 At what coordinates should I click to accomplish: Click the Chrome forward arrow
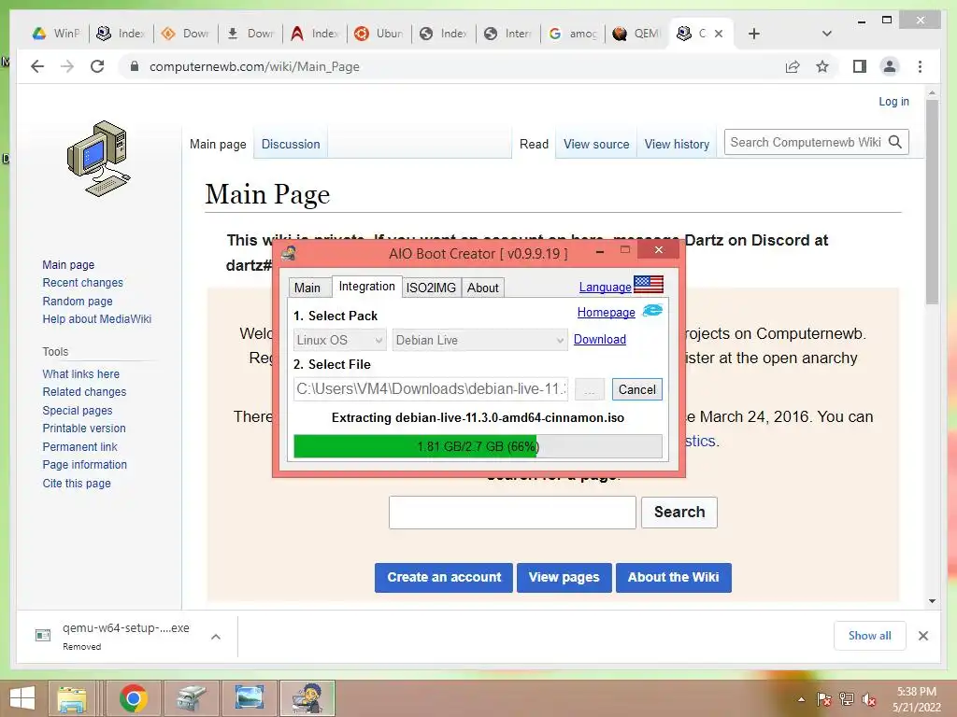(x=67, y=66)
